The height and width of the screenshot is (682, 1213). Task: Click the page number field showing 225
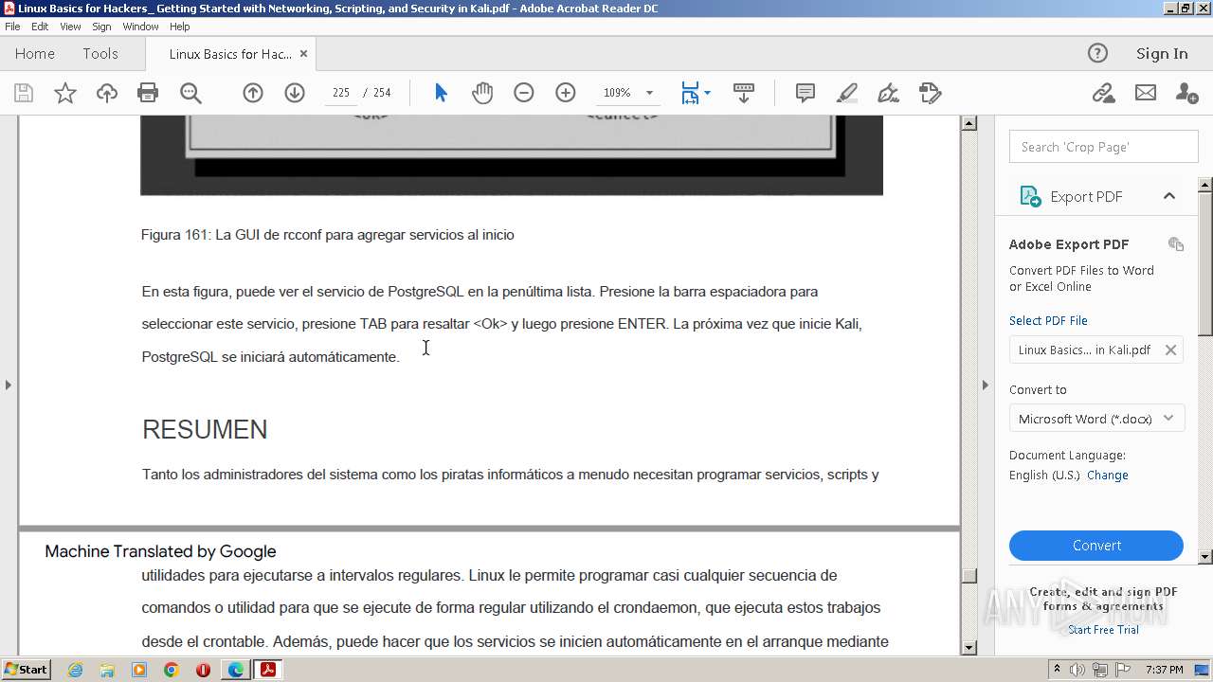pos(341,93)
